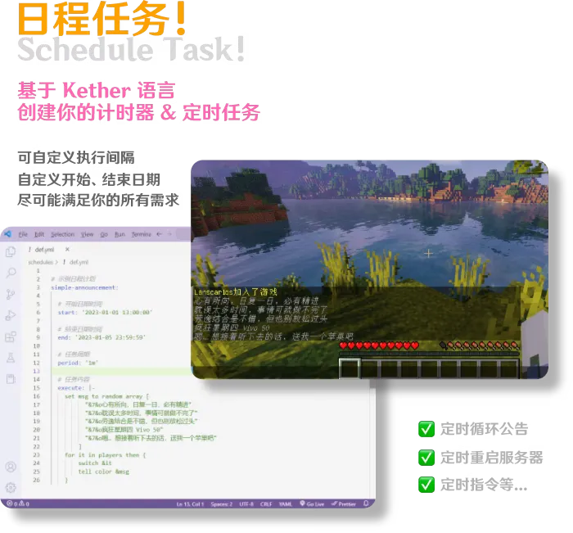
Task: Open the Manage gear icon
Action: click(x=11, y=487)
